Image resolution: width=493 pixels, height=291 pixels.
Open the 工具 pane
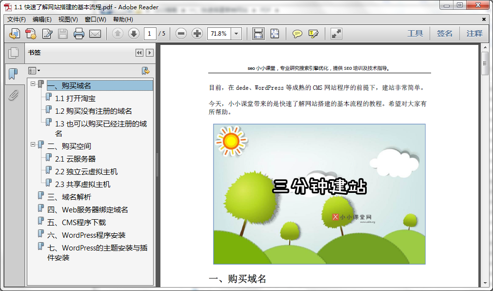pyautogui.click(x=415, y=33)
